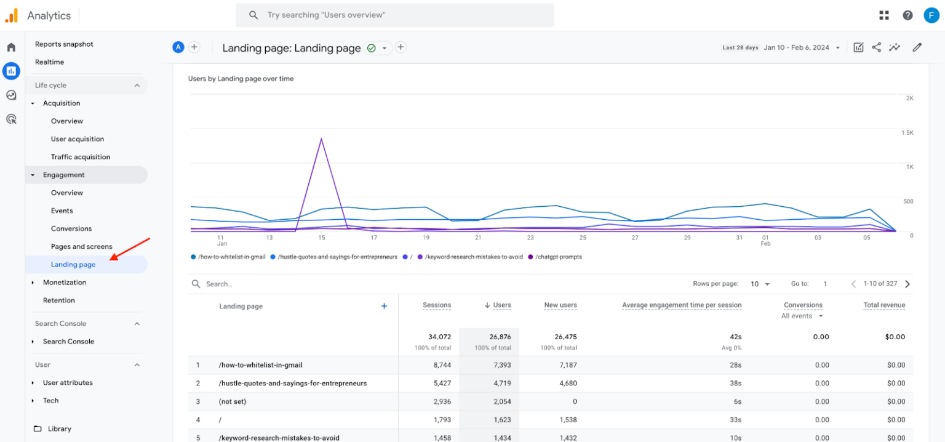Click the comparison badge labeled A

click(x=178, y=47)
